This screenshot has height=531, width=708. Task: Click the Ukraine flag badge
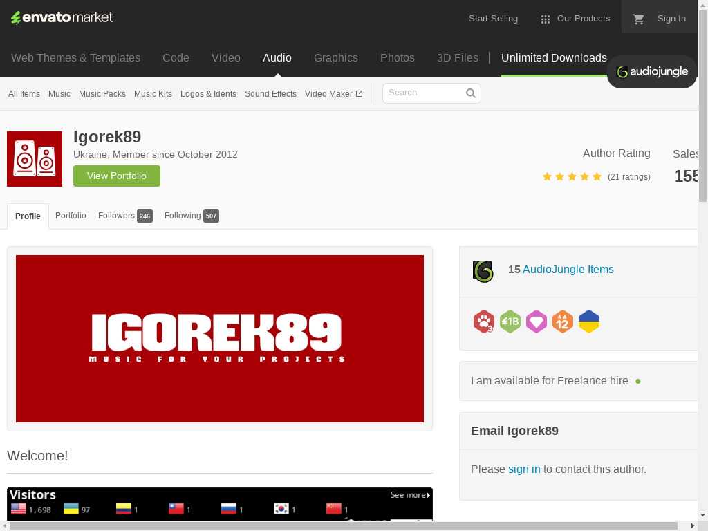click(x=589, y=322)
